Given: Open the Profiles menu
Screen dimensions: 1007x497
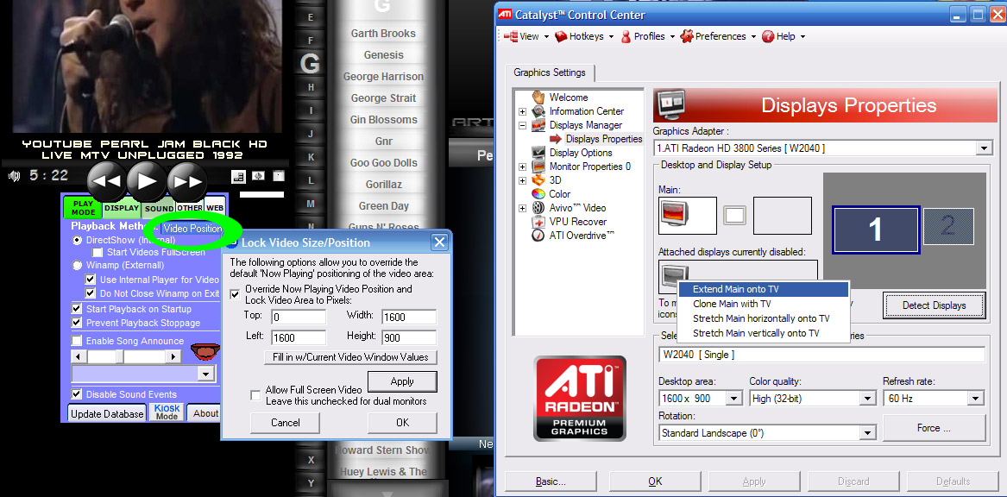Looking at the screenshot, I should [x=647, y=36].
